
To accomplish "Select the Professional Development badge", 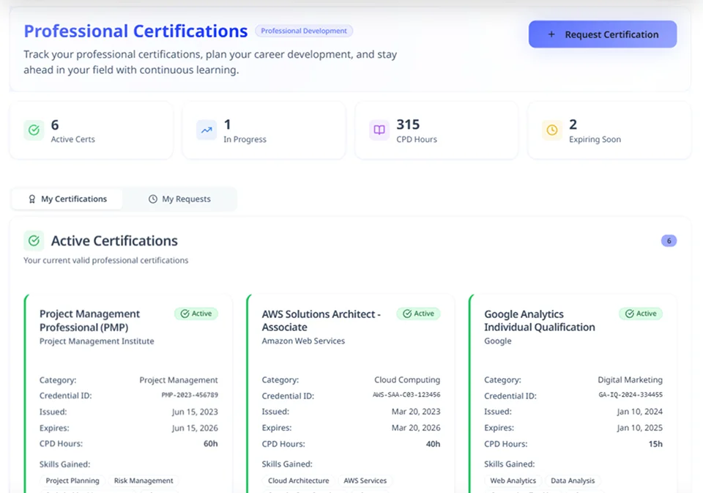I will pos(303,31).
